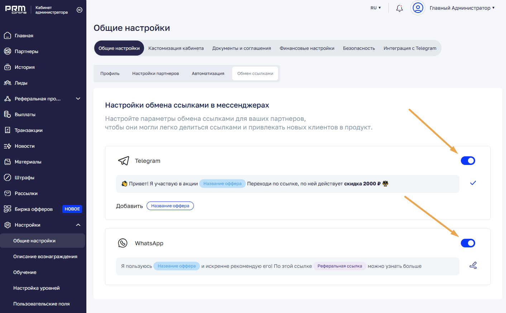
Task: Collapse the Настройки sidebar section
Action: 78,225
